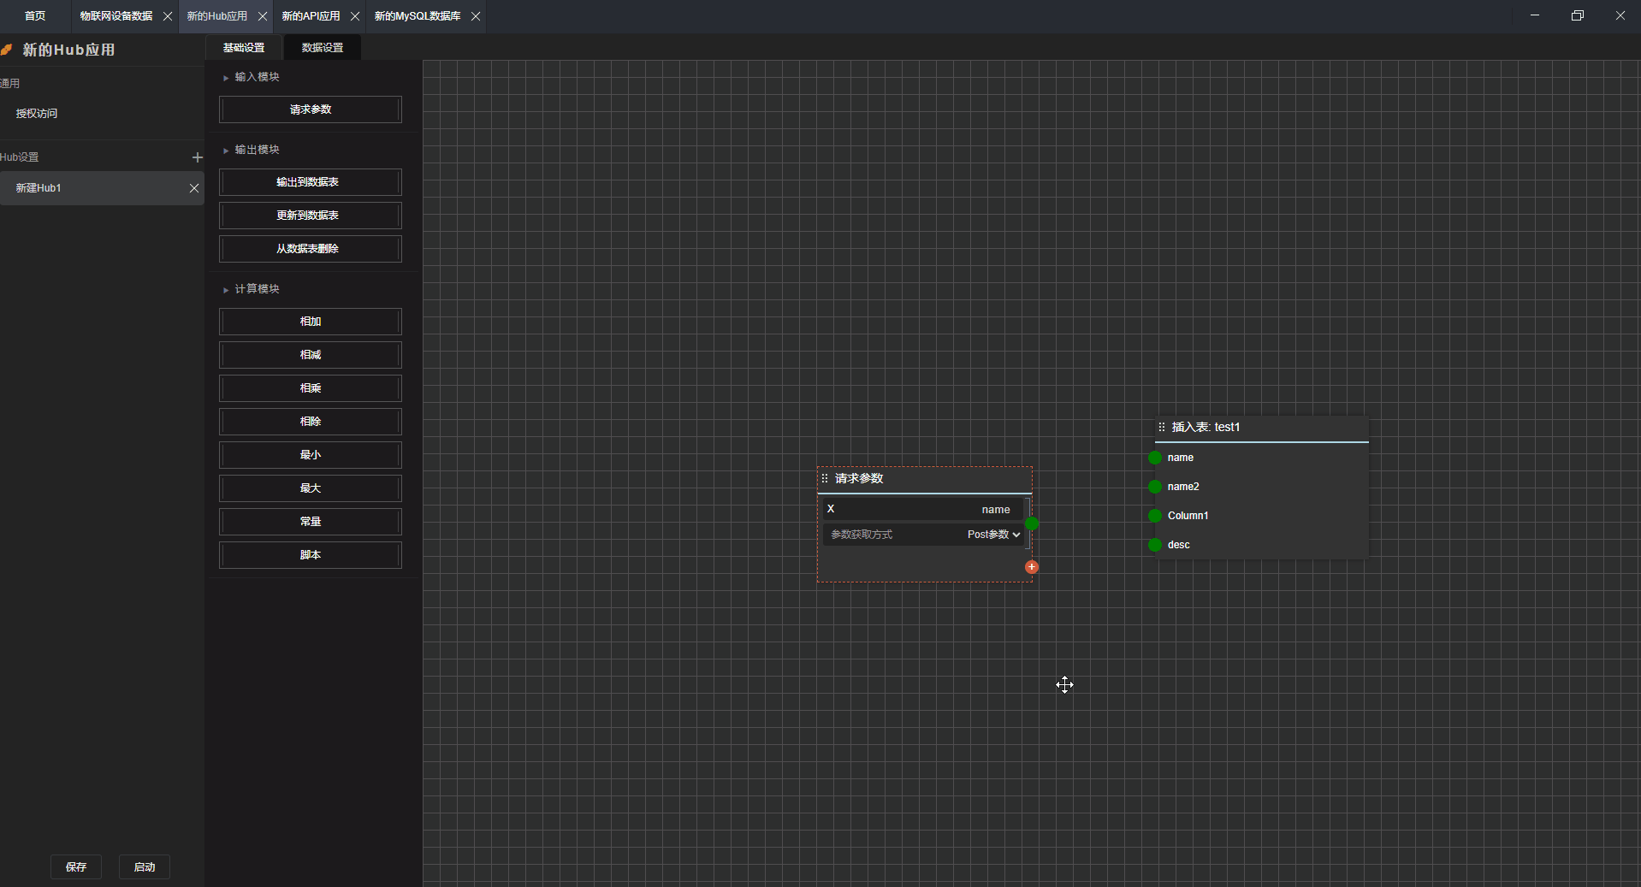Add a new Hub with the plus icon
The width and height of the screenshot is (1641, 887).
[x=198, y=157]
